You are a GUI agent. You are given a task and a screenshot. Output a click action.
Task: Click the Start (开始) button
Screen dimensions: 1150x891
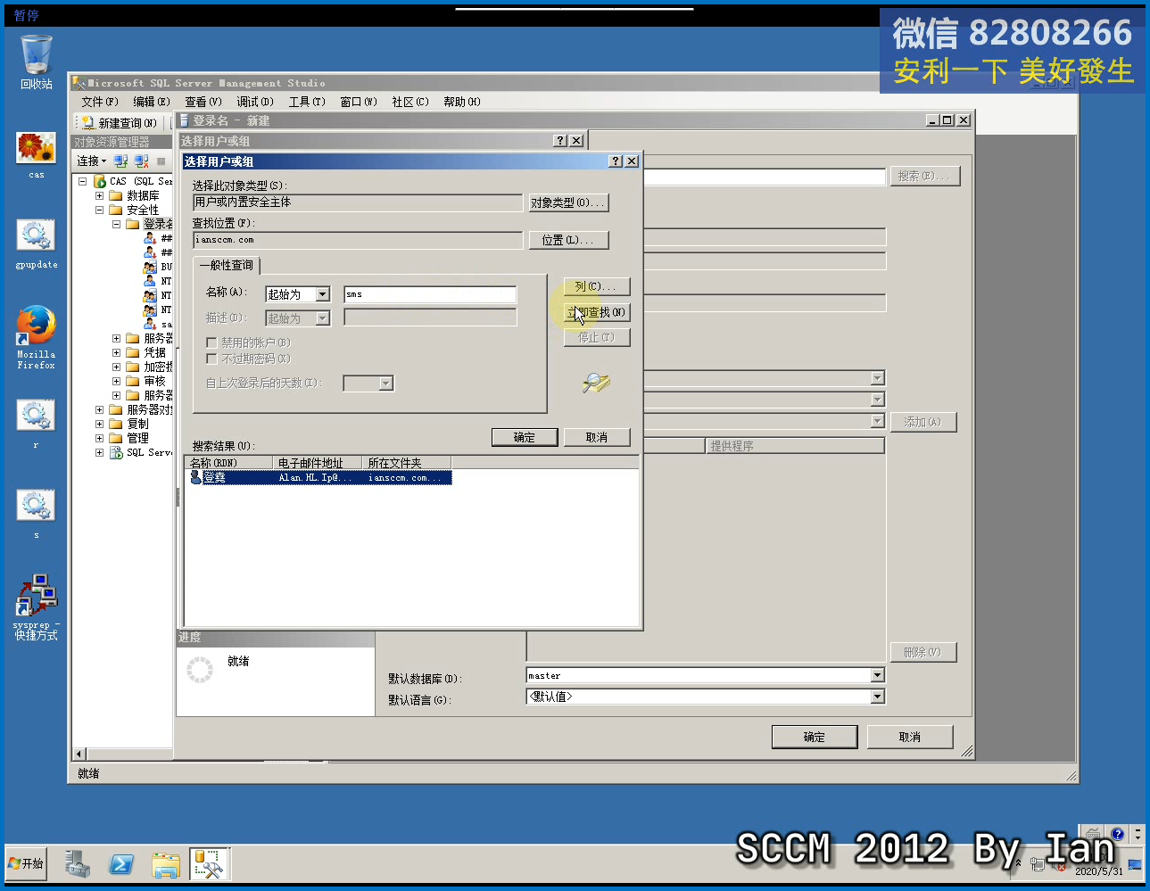(x=26, y=863)
